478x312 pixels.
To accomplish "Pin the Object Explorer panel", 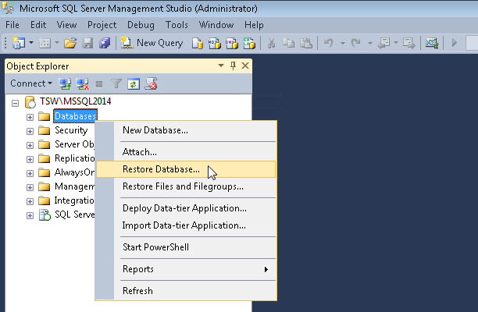I will 233,66.
